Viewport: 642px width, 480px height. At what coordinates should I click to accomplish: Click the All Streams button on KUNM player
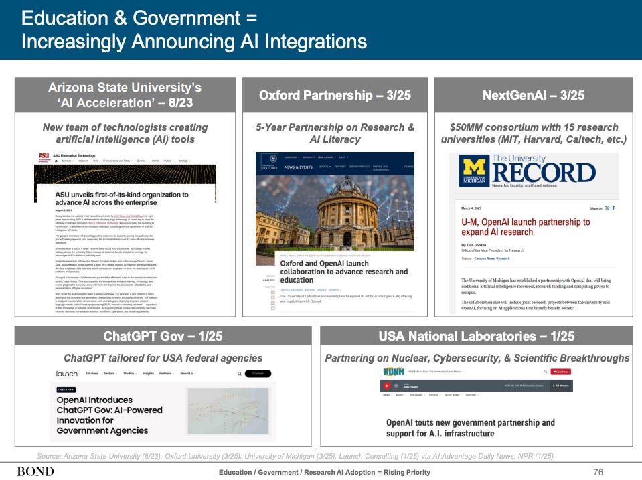click(x=562, y=386)
